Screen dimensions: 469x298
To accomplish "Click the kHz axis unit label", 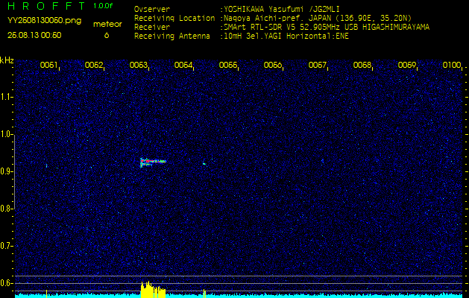I will click(x=7, y=60).
